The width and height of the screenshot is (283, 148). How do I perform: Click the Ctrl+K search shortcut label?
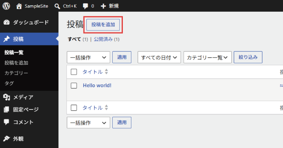click(70, 6)
